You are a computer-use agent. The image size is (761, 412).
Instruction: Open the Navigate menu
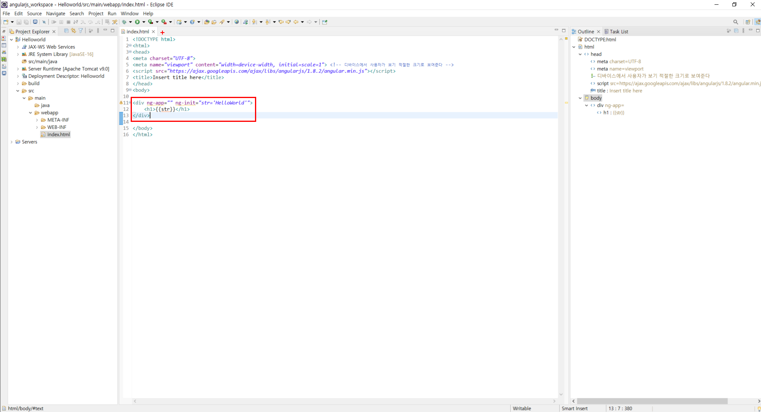tap(56, 13)
